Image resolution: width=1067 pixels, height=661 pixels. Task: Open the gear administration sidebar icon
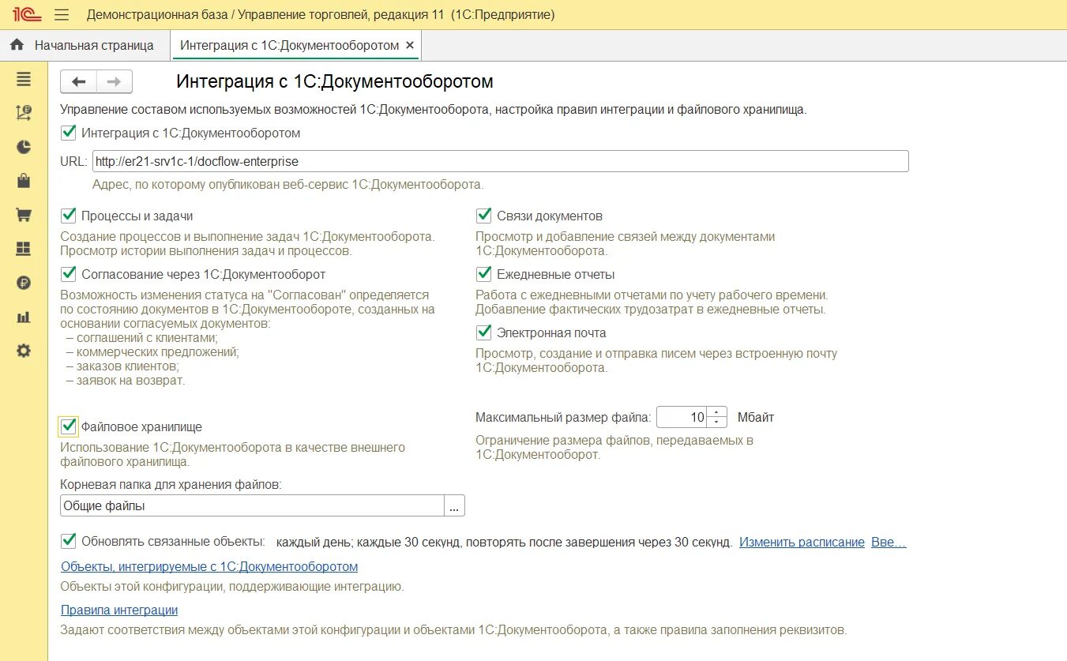pos(24,351)
